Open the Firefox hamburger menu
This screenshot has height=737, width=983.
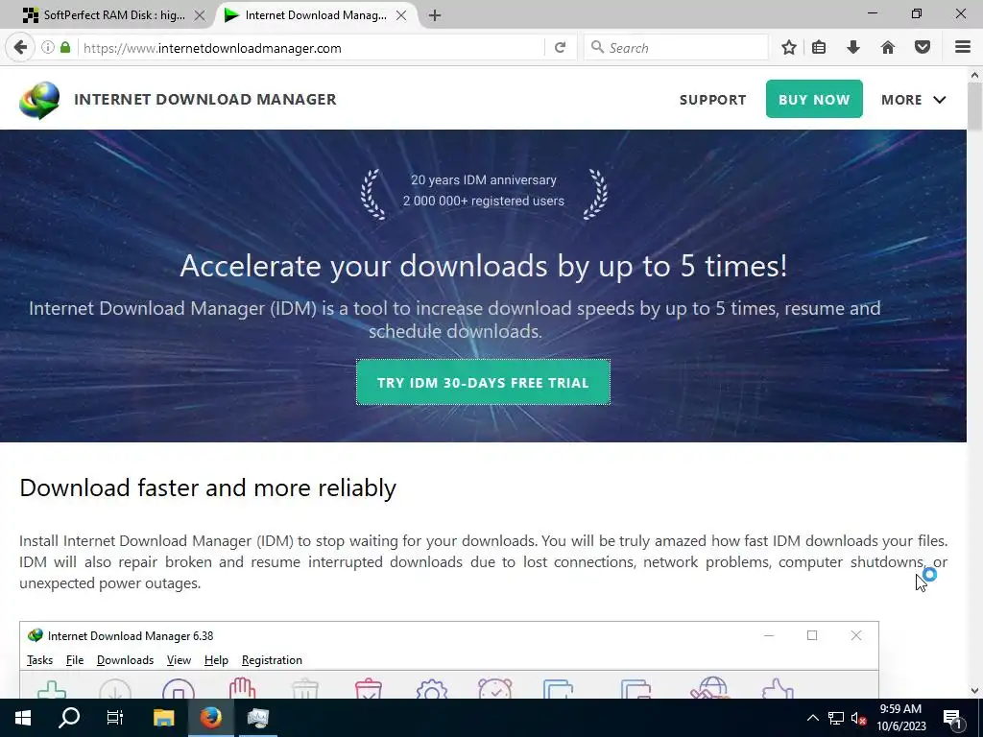963,48
